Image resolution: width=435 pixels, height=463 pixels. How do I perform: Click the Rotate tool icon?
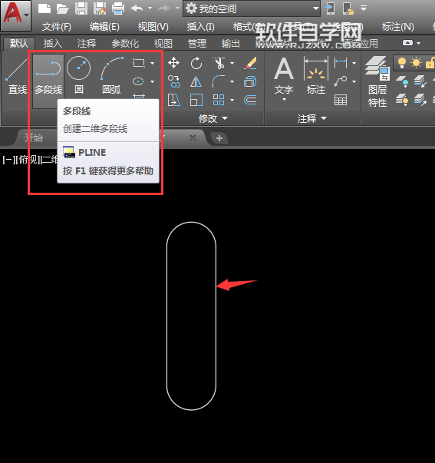point(196,63)
